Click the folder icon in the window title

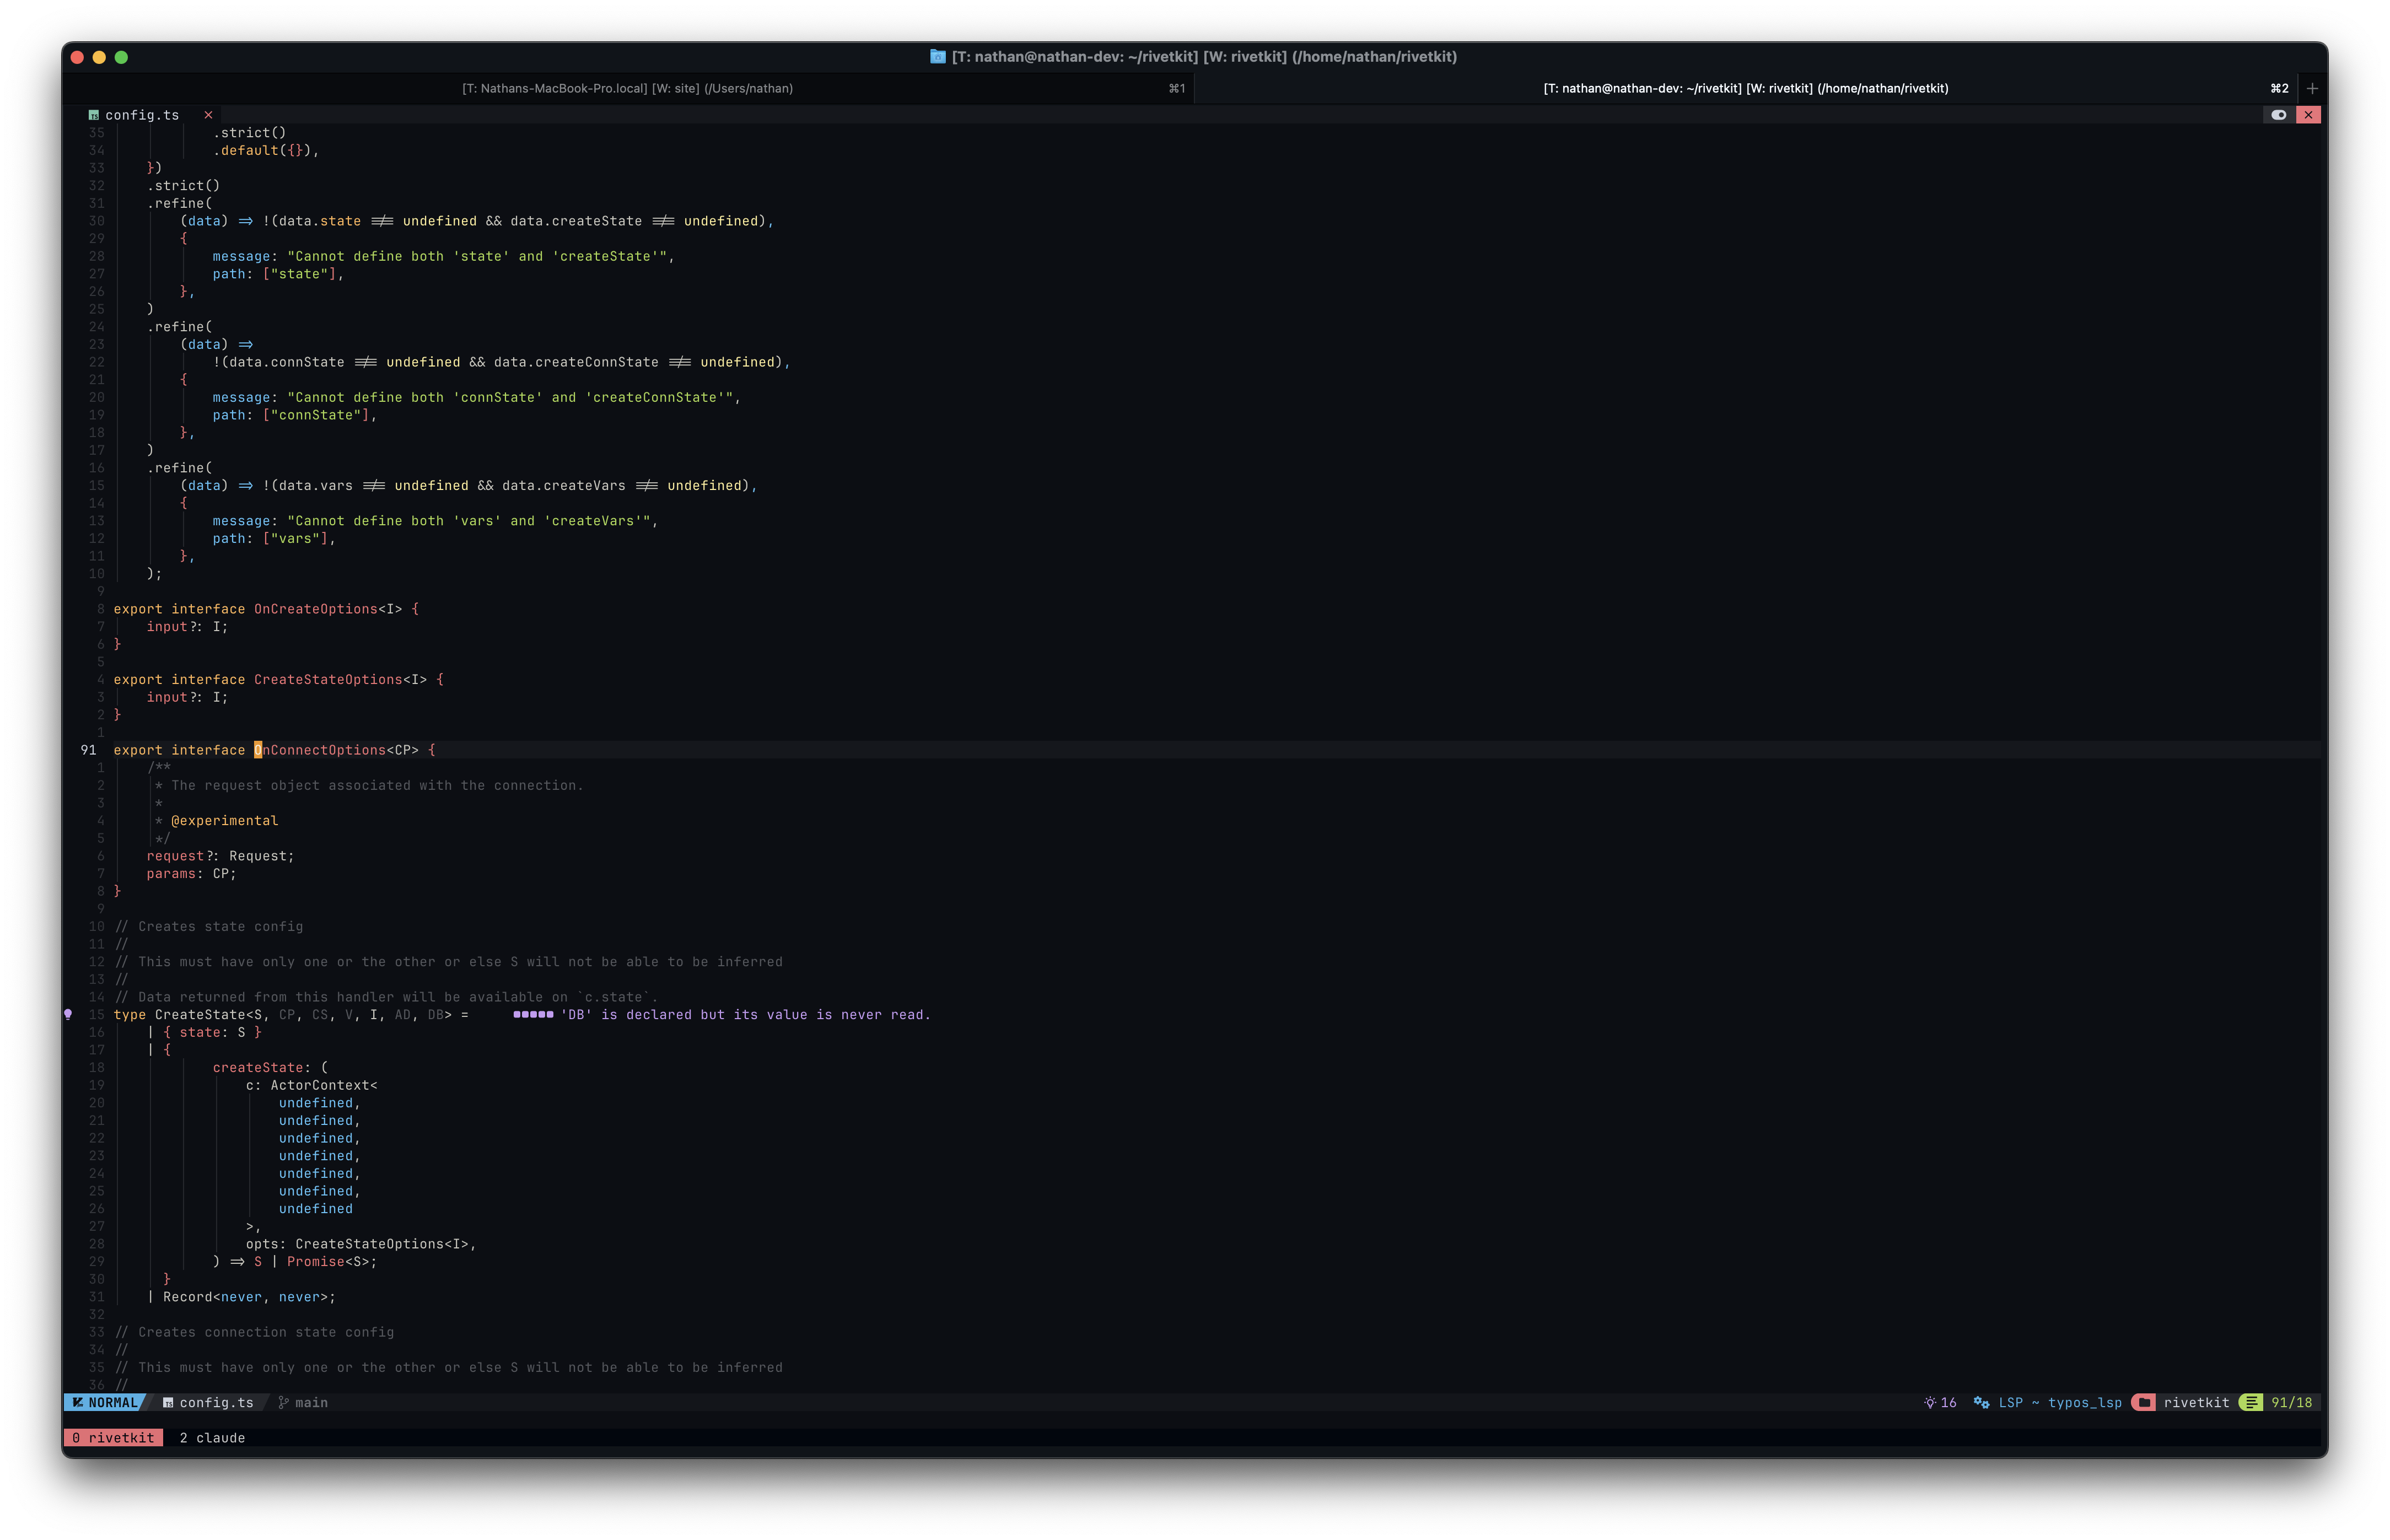point(937,57)
